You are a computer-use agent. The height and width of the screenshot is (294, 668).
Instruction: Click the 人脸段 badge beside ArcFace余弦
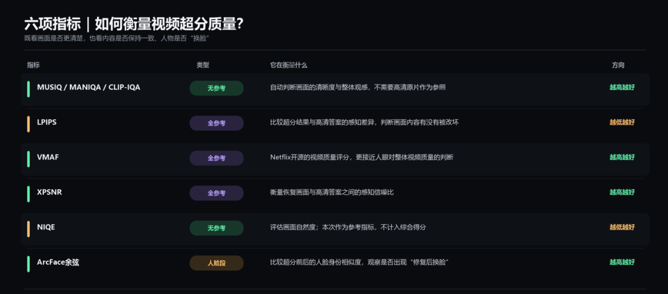tap(216, 263)
